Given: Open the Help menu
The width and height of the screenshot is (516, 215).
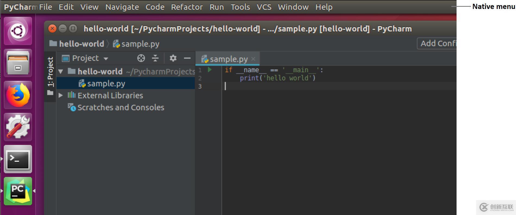Looking at the screenshot, I should pos(324,7).
